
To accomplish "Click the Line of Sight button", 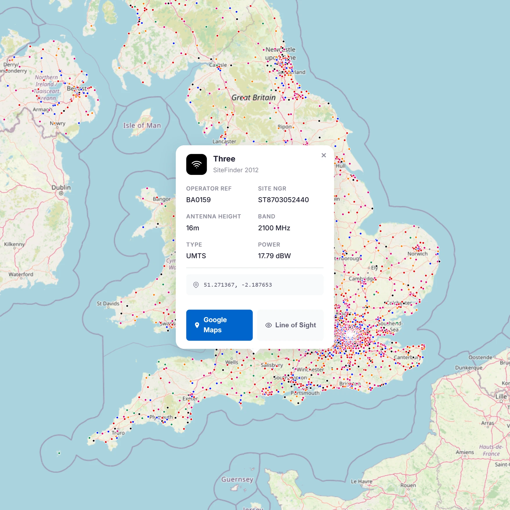I will [290, 325].
